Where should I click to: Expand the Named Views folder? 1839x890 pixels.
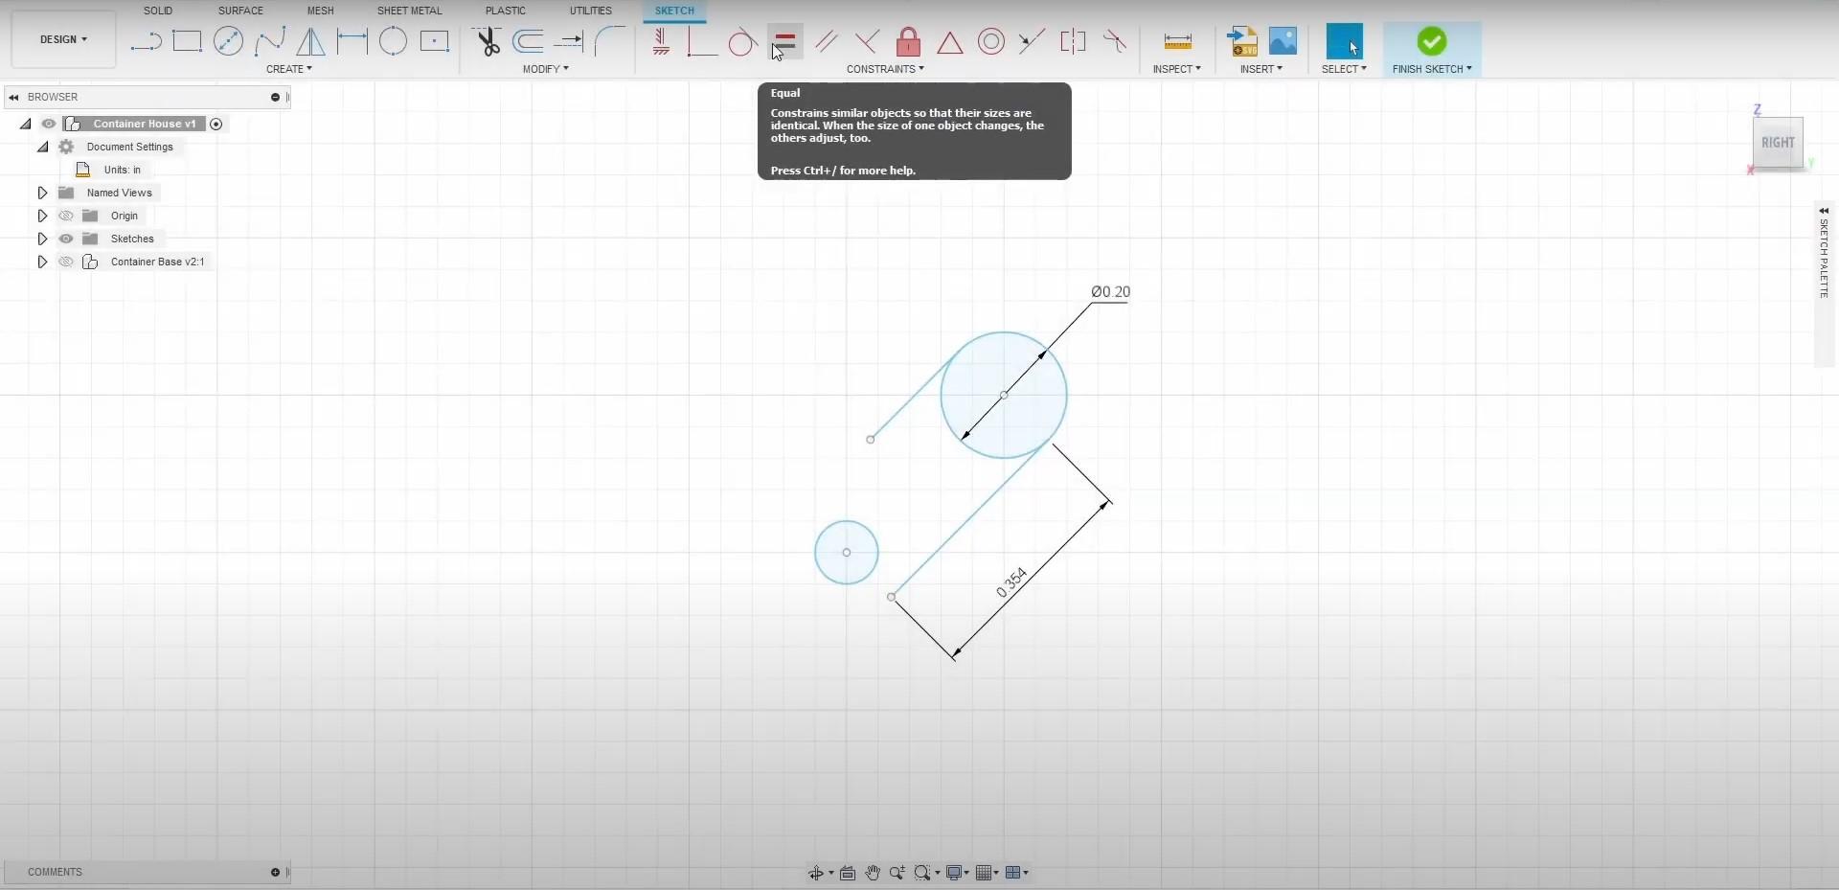coord(42,193)
